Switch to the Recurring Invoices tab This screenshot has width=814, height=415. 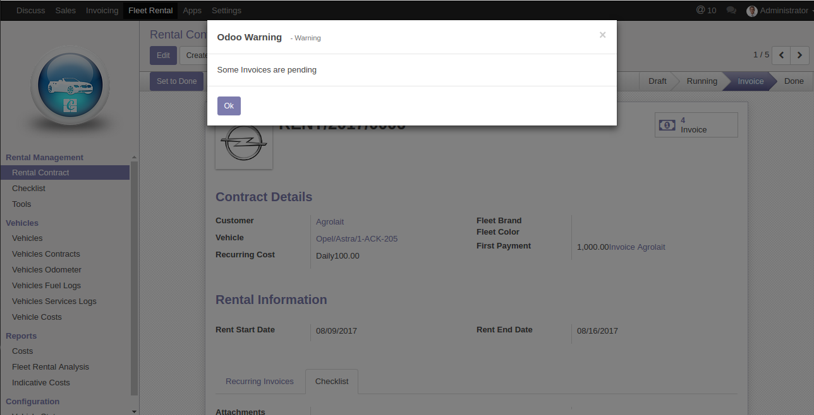point(259,382)
